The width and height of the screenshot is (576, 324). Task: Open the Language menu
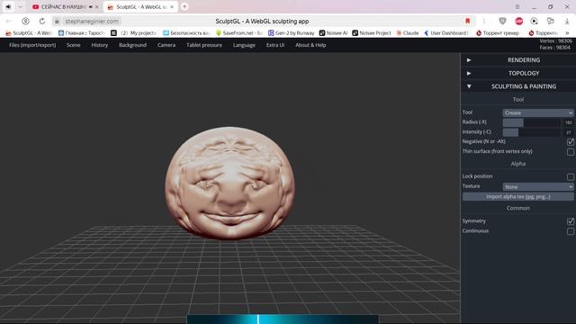pyautogui.click(x=244, y=45)
